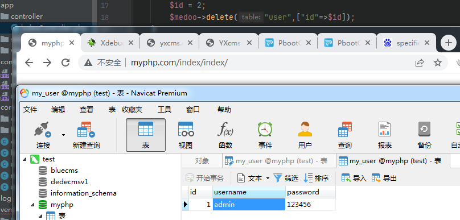460x220 pixels.
Task: Click the 开始事务 begin transaction button
Action: pyautogui.click(x=204, y=178)
